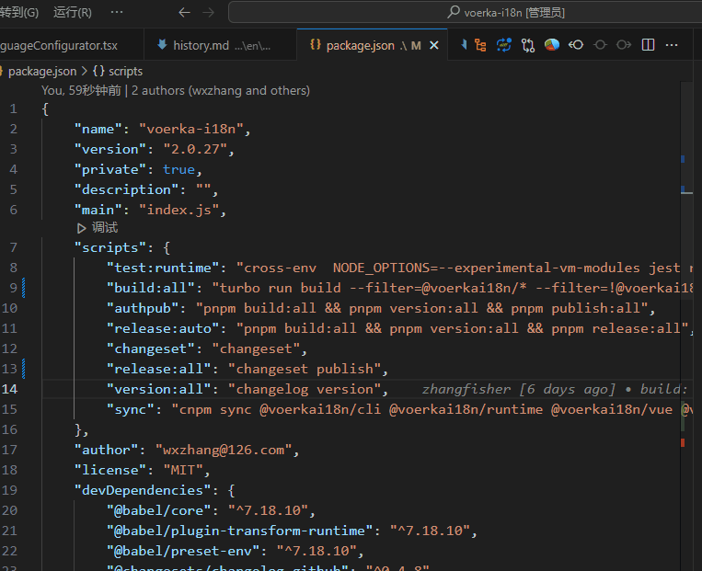Open the editor's more actions ellipsis menu

pos(672,45)
